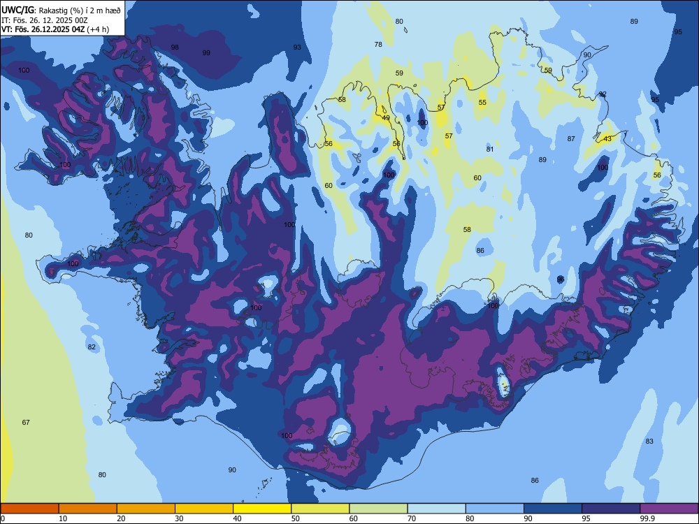Click the "IT: Fös. 26. 12. 2025 00Z" line
Viewport: 699px width, 524px height.
45,20
